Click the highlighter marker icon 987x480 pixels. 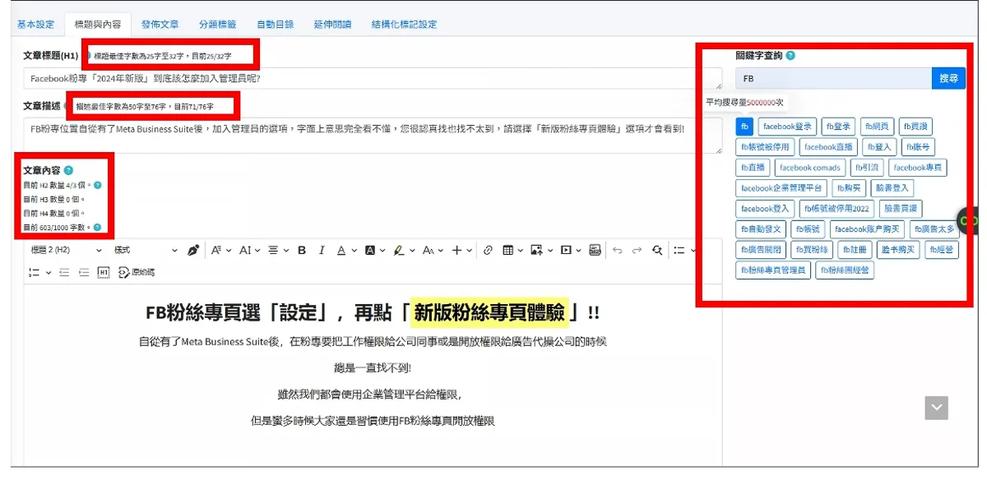(x=398, y=251)
